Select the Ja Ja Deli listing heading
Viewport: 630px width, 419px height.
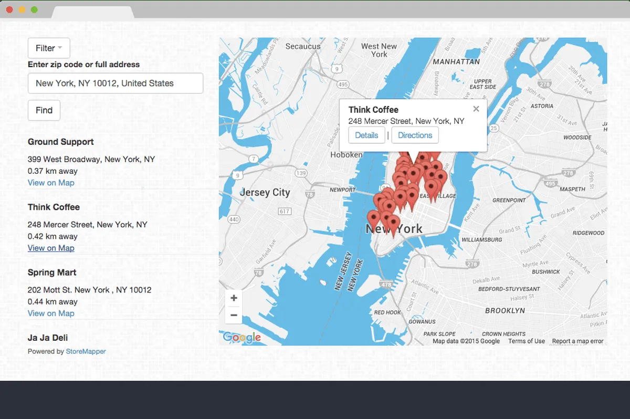48,338
